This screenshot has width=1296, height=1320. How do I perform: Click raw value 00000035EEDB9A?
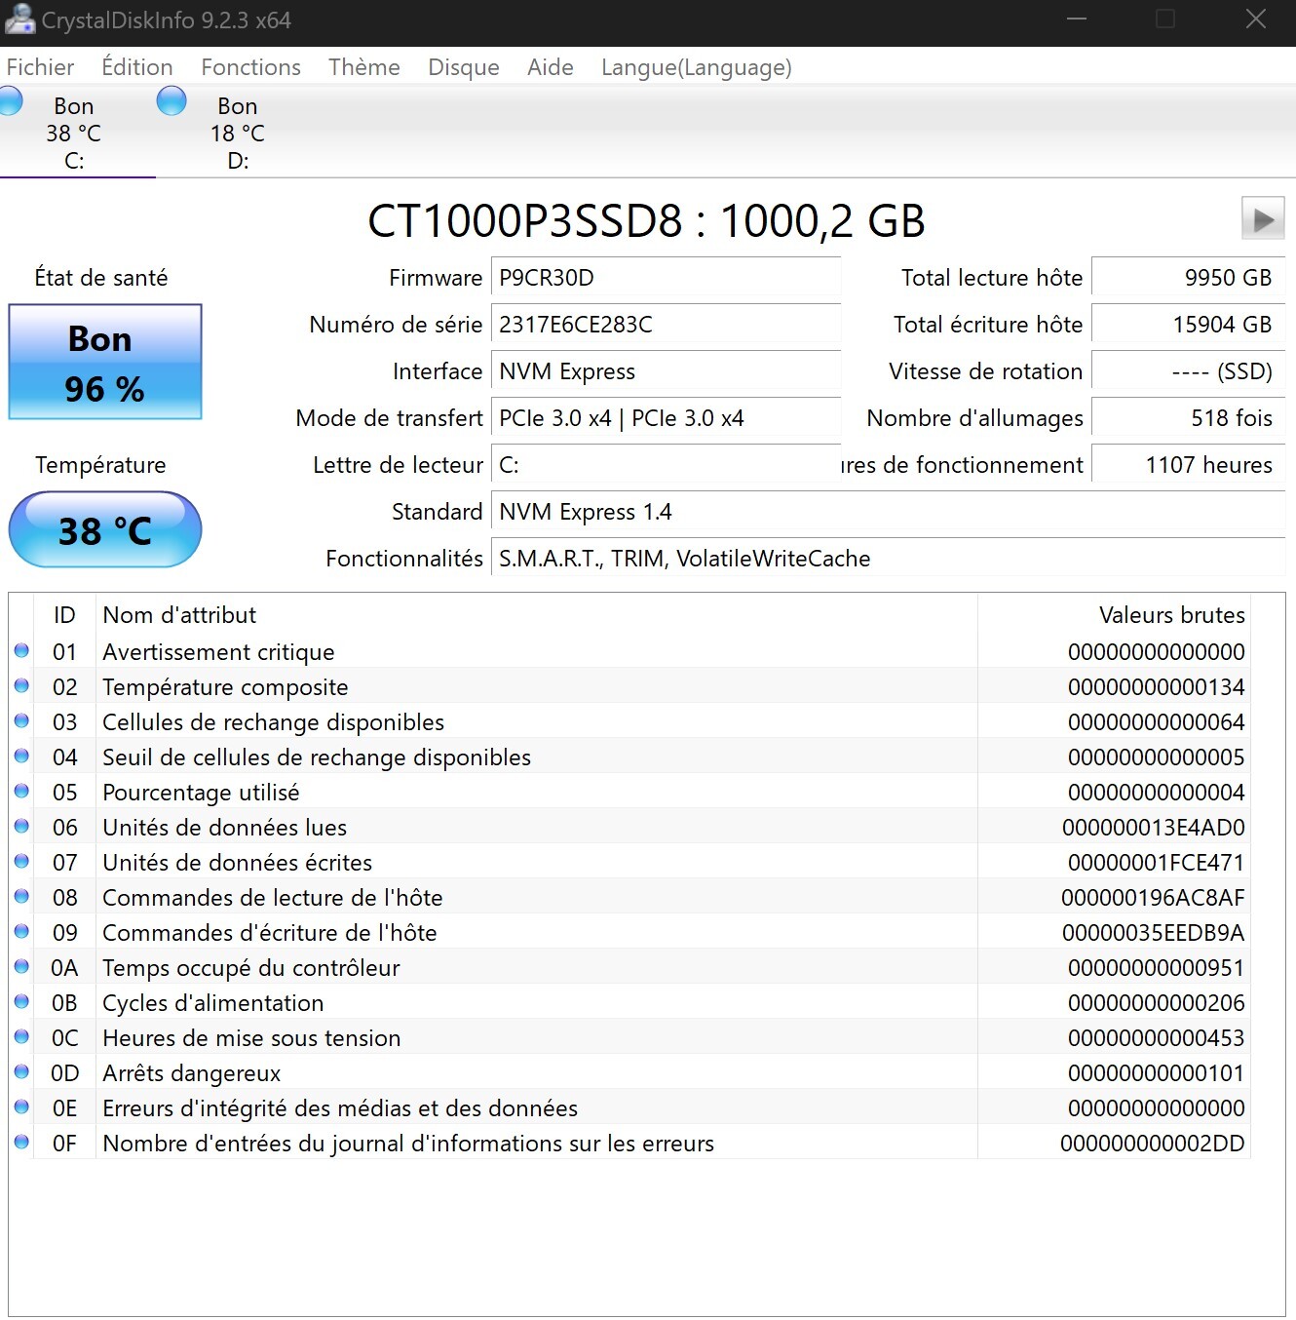pyautogui.click(x=1153, y=933)
